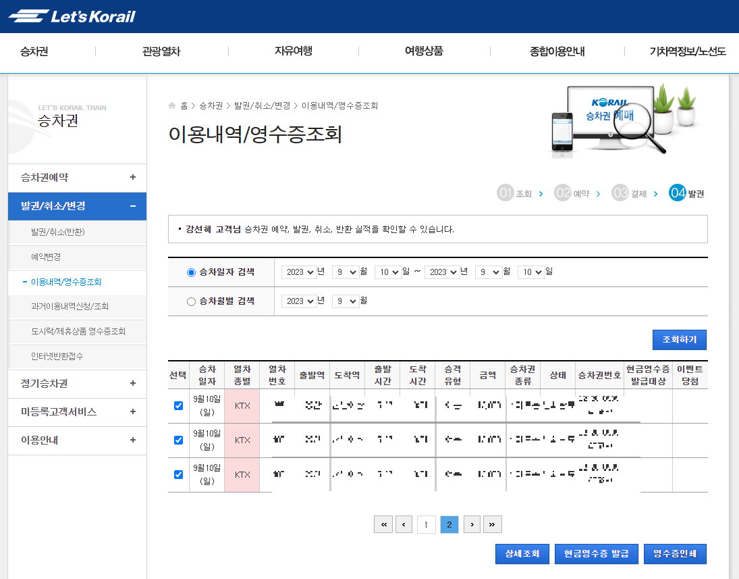
Task: Open the 자유여행 top menu
Action: coord(293,51)
